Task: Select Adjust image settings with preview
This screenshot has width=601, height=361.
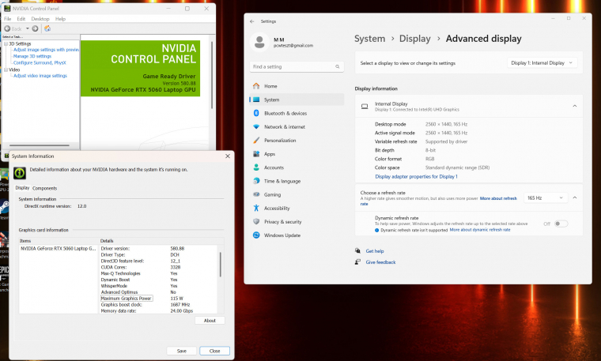Action: tap(47, 50)
